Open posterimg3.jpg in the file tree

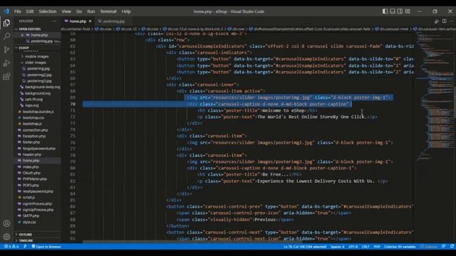(39, 81)
